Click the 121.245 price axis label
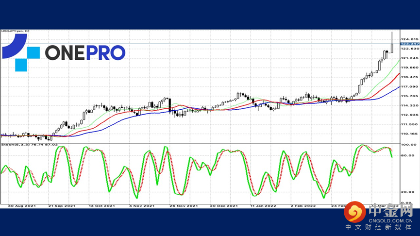 point(409,58)
